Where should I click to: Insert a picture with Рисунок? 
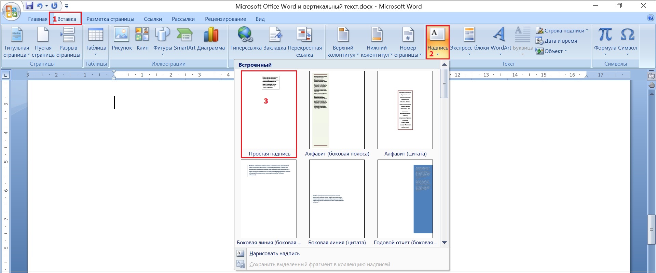122,39
